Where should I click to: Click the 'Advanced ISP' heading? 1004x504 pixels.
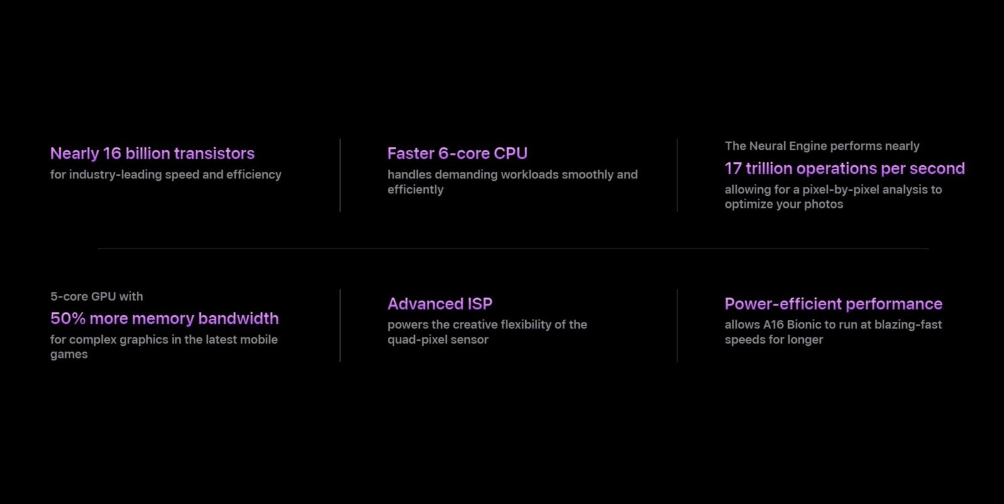coord(440,304)
